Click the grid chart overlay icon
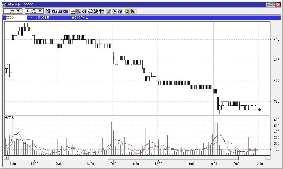The width and height of the screenshot is (283, 169). pyautogui.click(x=78, y=11)
